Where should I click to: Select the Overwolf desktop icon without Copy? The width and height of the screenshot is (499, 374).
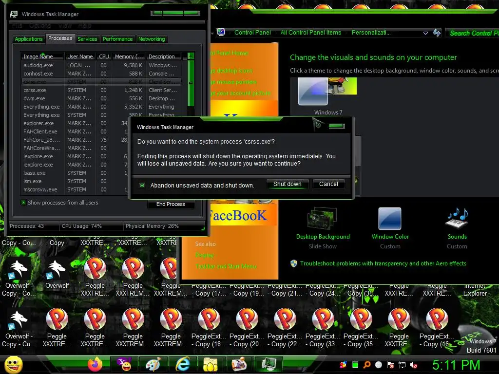click(x=57, y=275)
